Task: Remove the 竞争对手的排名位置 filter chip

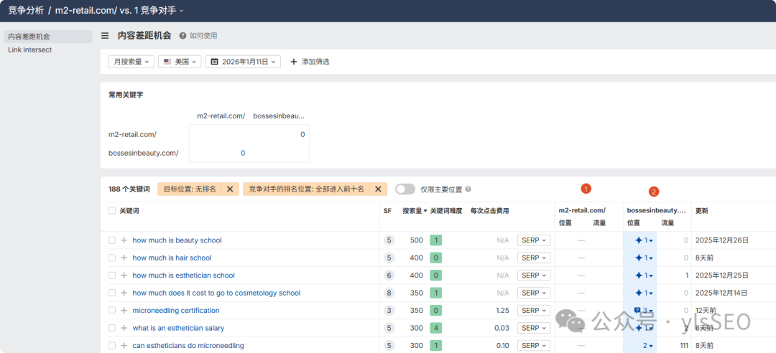Action: 378,189
